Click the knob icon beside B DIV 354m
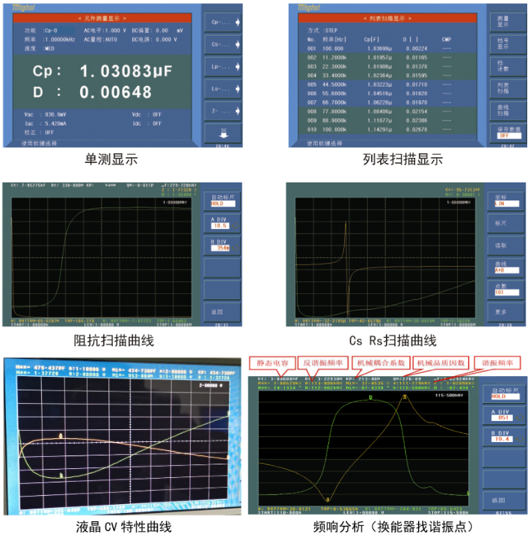 coord(235,248)
